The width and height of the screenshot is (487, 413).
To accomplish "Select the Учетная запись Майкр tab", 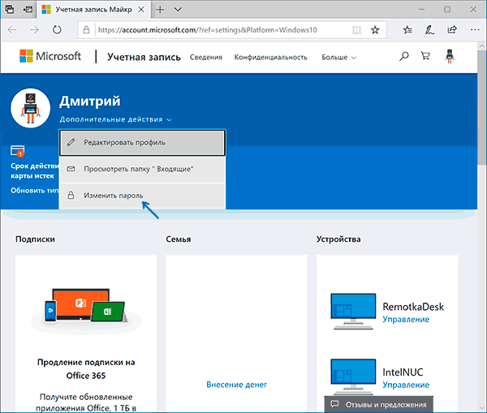I will [x=93, y=10].
